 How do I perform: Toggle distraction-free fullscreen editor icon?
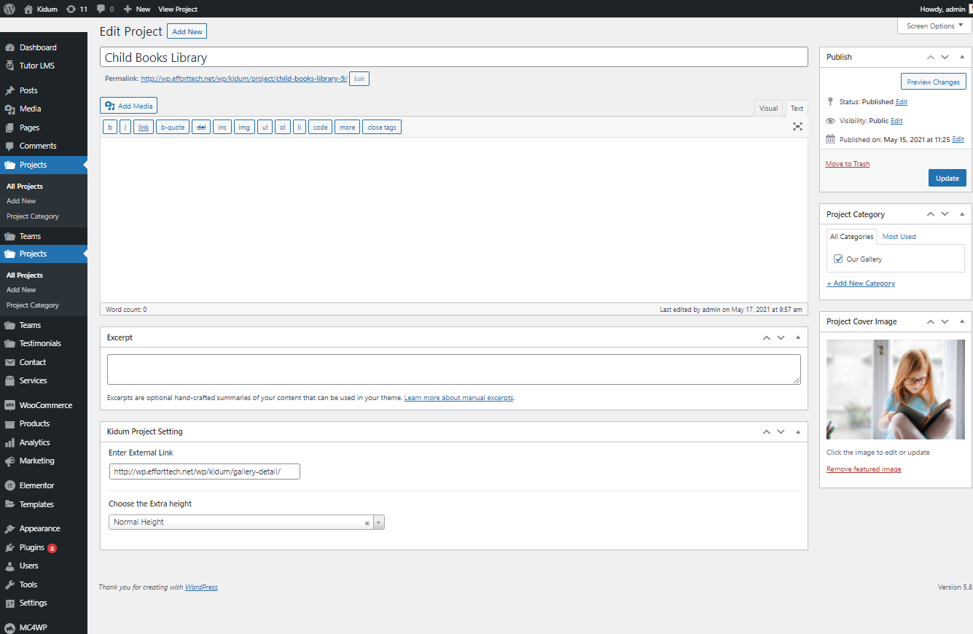797,127
